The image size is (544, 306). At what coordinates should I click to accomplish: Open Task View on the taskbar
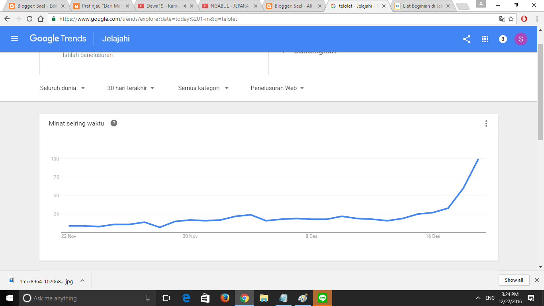(x=166, y=298)
